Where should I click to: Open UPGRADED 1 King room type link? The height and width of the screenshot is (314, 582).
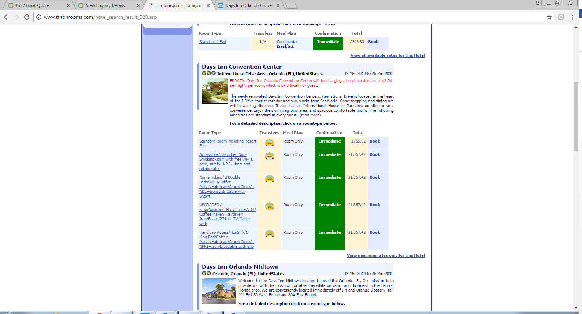228,214
